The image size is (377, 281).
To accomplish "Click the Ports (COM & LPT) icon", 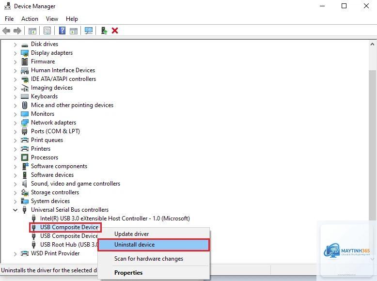I will pos(25,131).
